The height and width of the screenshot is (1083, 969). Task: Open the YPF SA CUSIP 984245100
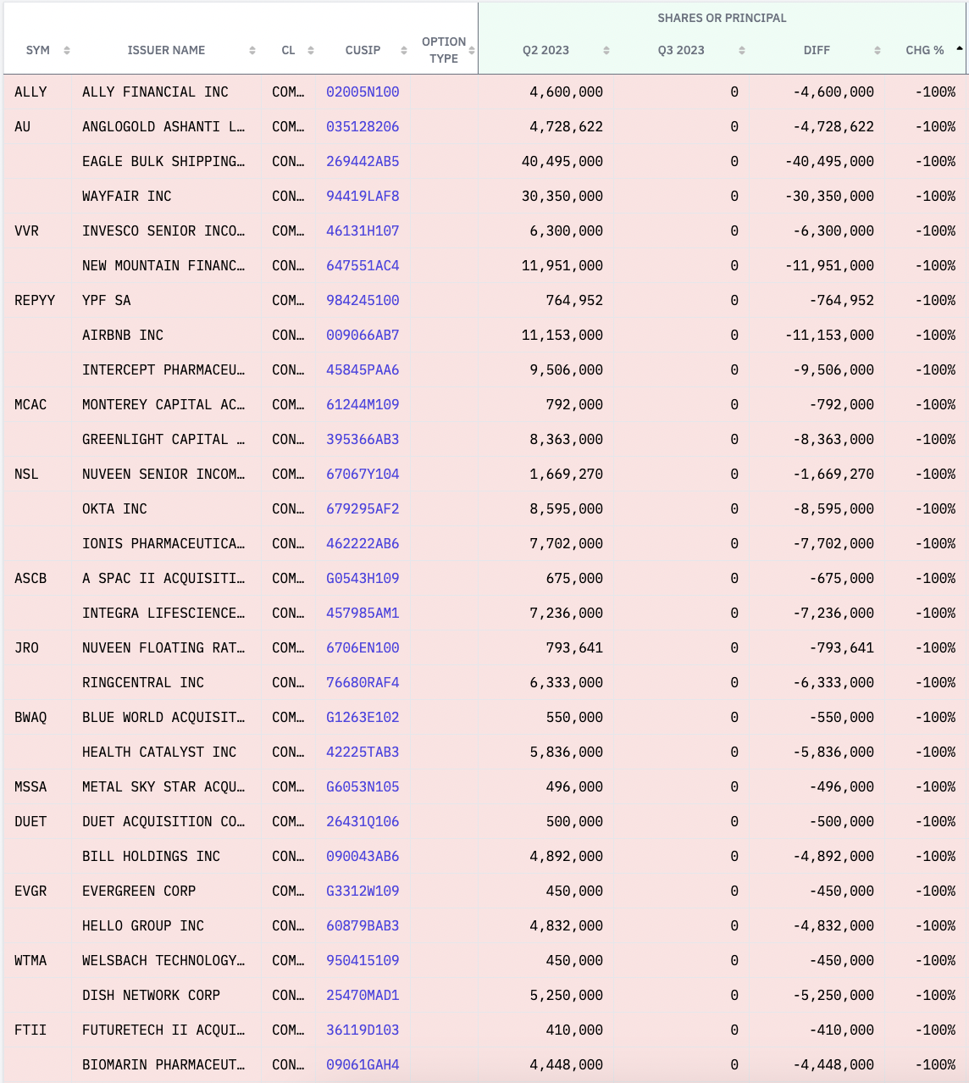[x=363, y=301]
